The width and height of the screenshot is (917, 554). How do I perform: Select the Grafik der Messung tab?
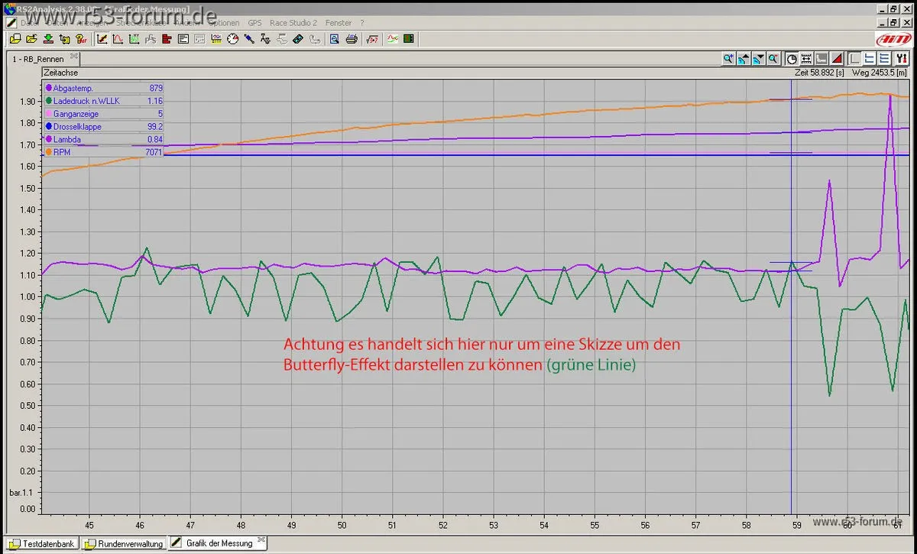pos(218,543)
